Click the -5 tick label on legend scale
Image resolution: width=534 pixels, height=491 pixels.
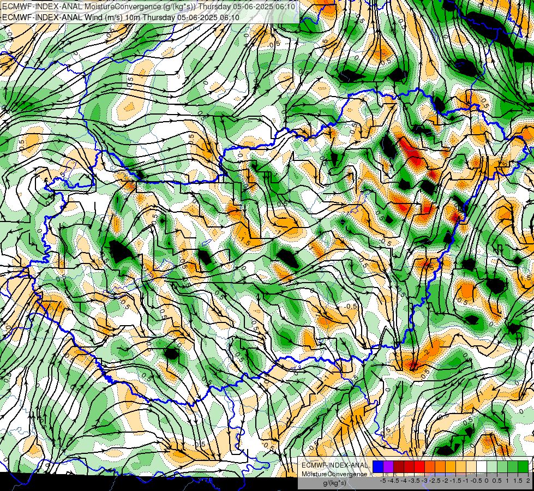tap(383, 481)
